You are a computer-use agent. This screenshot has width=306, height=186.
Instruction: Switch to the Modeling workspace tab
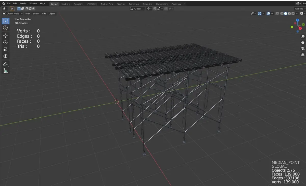point(66,4)
